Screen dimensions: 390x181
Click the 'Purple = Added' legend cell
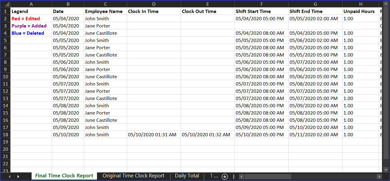pyautogui.click(x=31, y=26)
